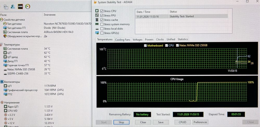Switch to the Clocks tab

(160, 39)
